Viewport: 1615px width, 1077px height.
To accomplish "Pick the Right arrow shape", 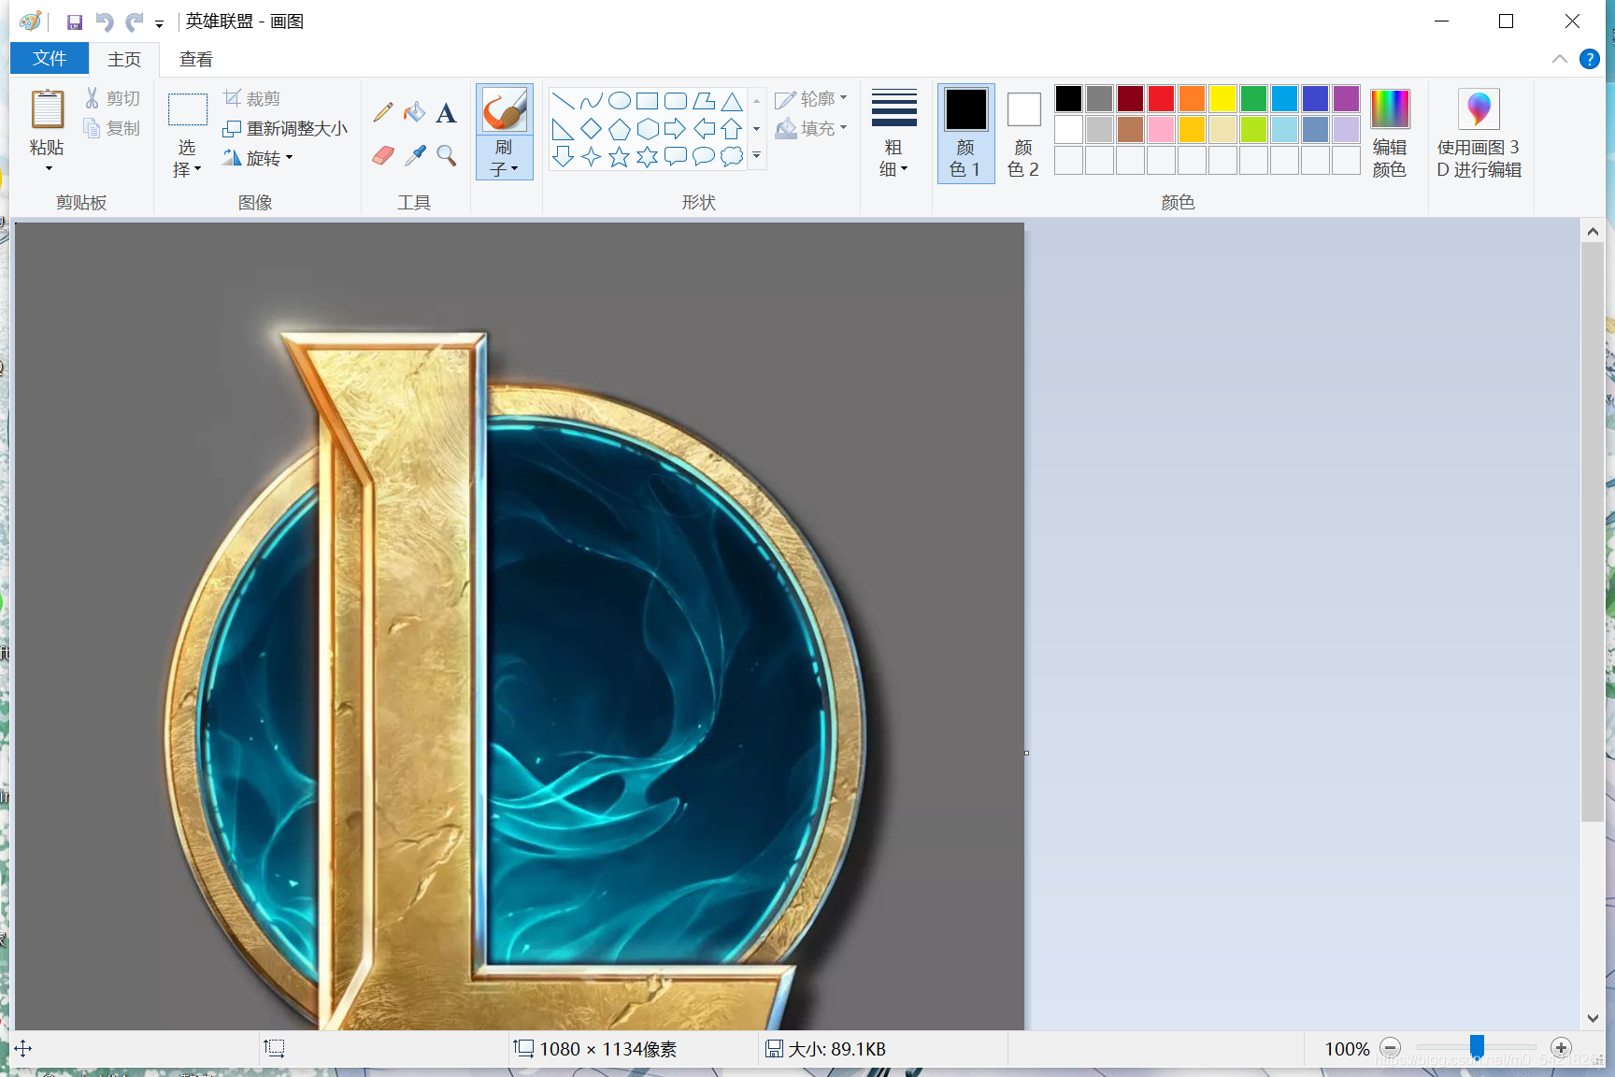I will coord(676,129).
